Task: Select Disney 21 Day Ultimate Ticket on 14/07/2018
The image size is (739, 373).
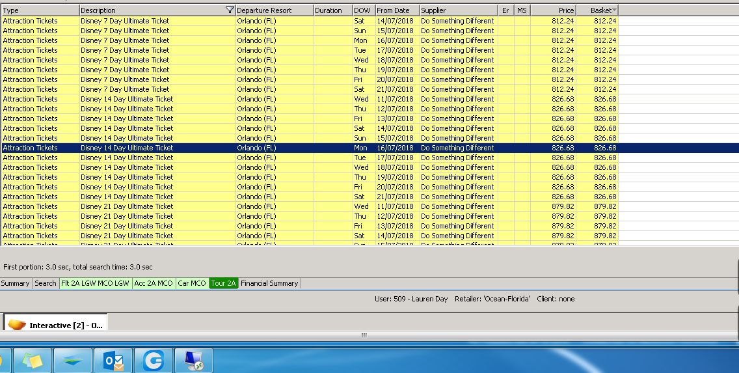Action: (310, 235)
